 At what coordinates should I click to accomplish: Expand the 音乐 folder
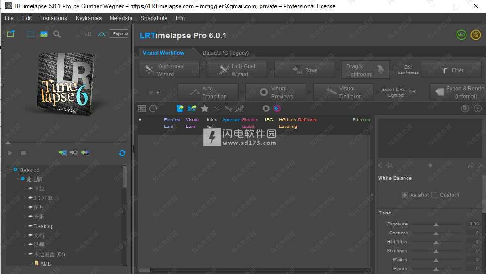click(25, 217)
